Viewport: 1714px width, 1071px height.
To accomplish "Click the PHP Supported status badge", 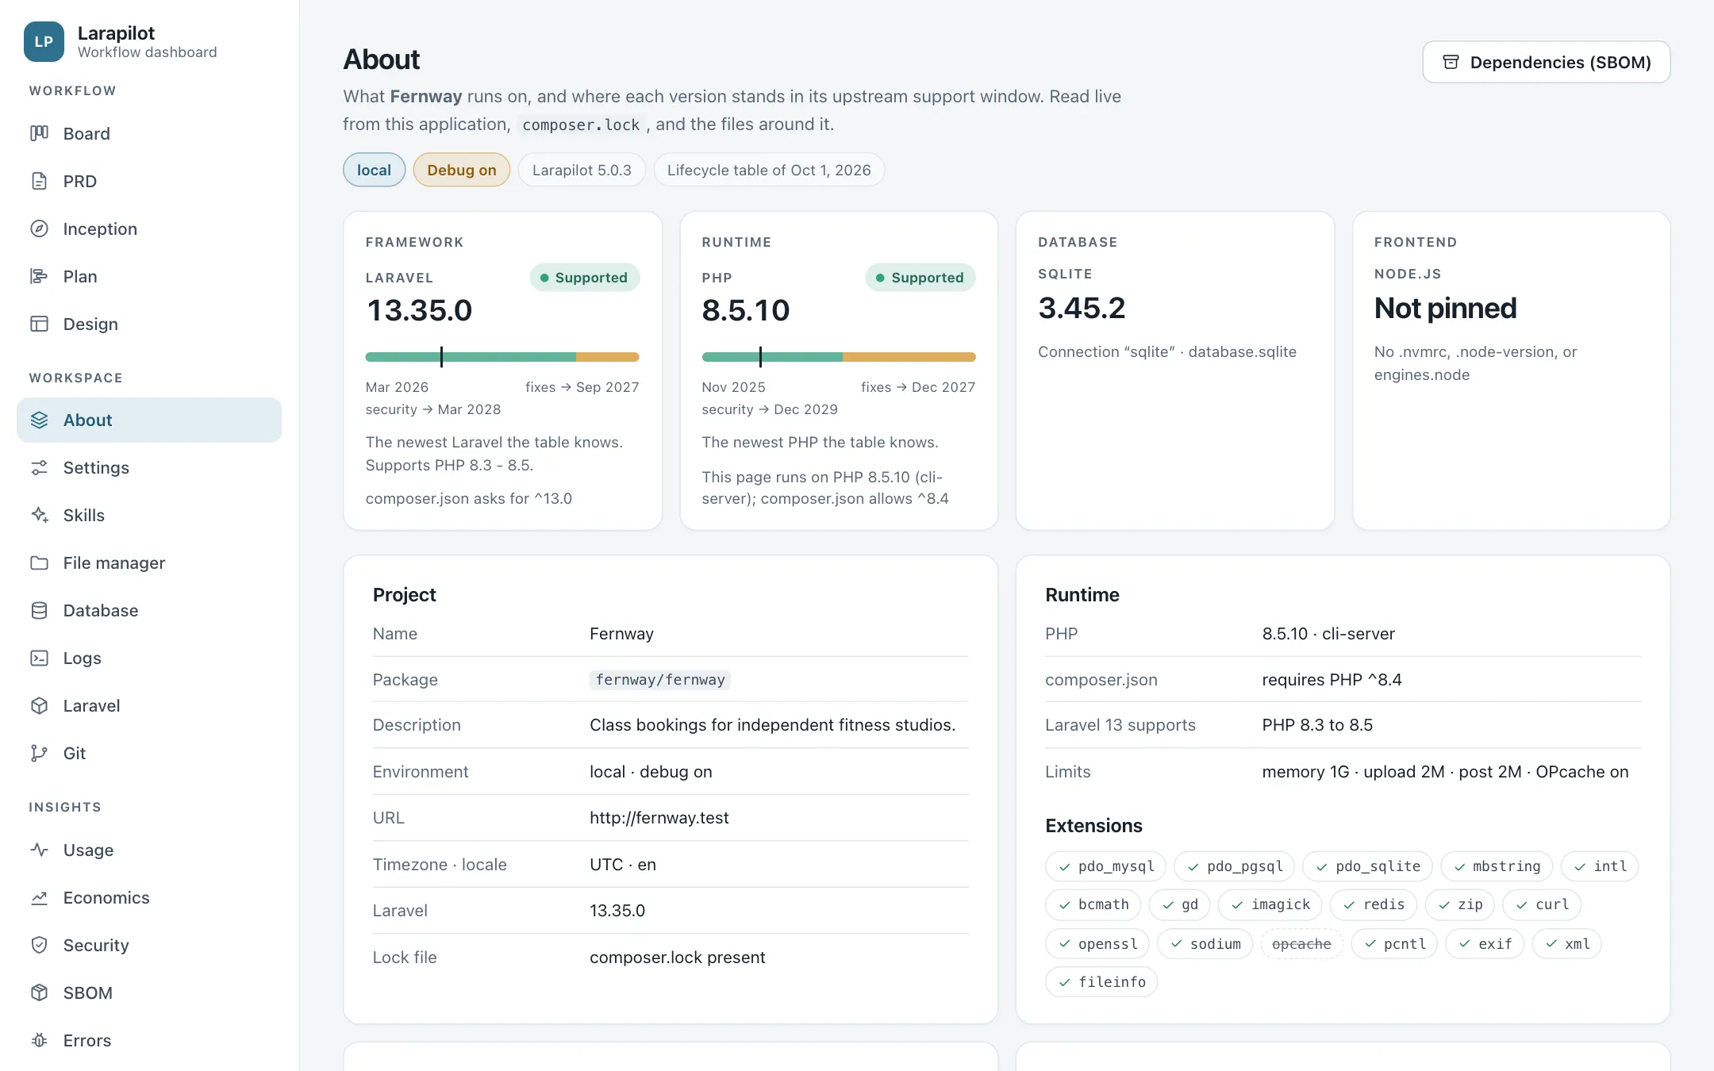I will tap(920, 277).
